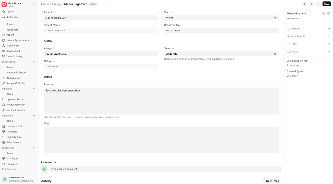Open the Medication Entry sidebar item
The image size is (333, 184).
(x=16, y=110)
